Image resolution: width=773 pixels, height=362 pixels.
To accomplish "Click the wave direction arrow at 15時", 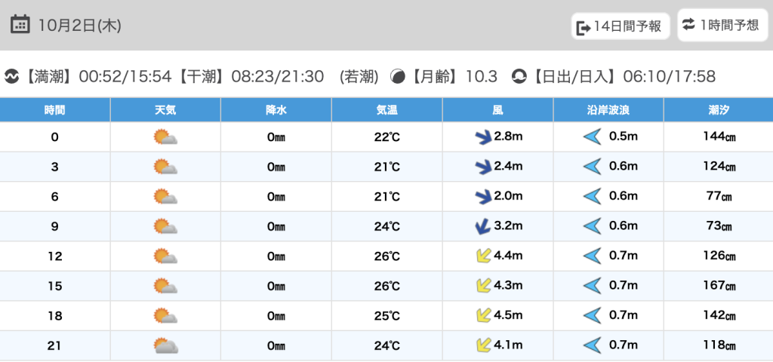I will (592, 286).
